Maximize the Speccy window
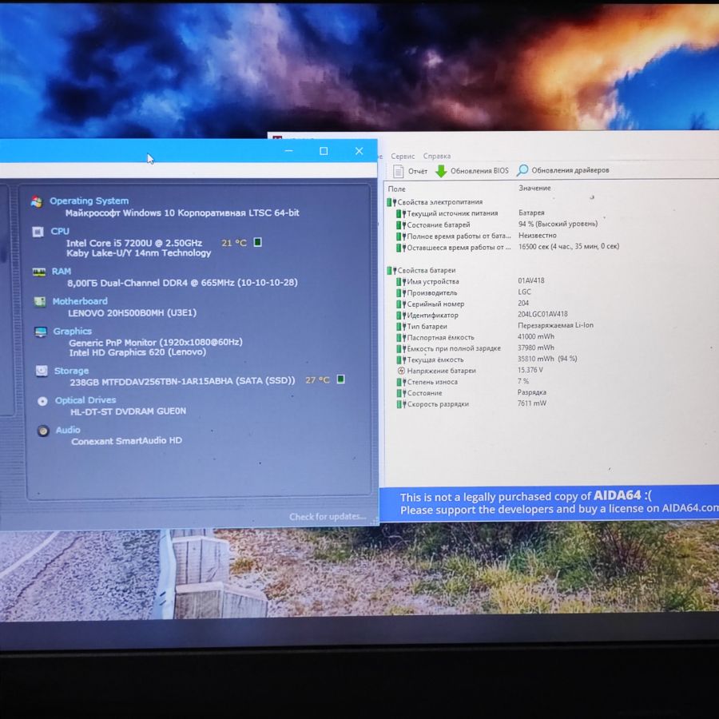Image resolution: width=719 pixels, height=719 pixels. 324,151
